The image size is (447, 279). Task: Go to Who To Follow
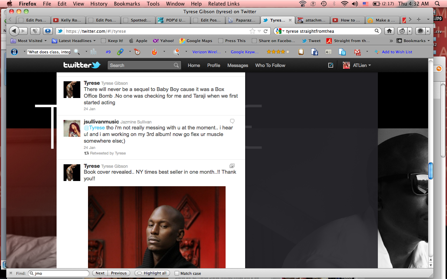pyautogui.click(x=270, y=65)
